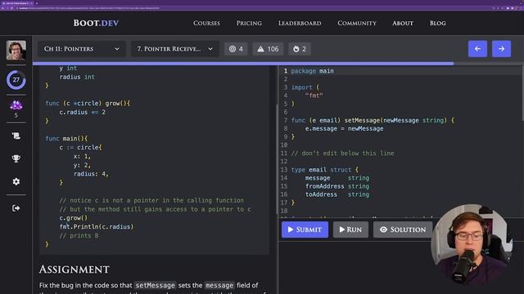Click 'func main(){' line in lesson example
This screenshot has width=524, height=294.
click(x=66, y=138)
